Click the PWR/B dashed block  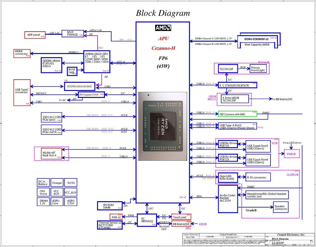292,154
